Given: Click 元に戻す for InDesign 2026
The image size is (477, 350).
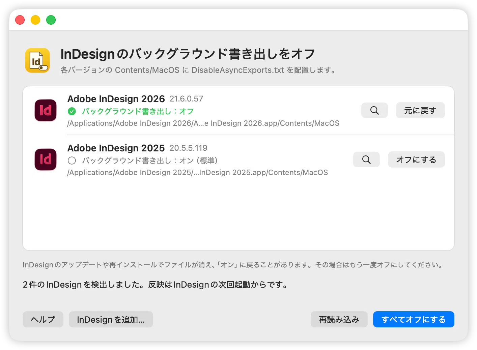Looking at the screenshot, I should (420, 110).
